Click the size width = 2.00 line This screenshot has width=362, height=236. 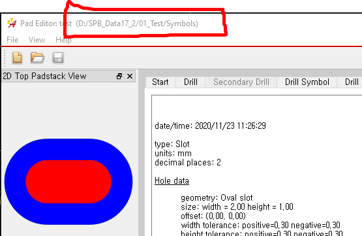coord(237,207)
